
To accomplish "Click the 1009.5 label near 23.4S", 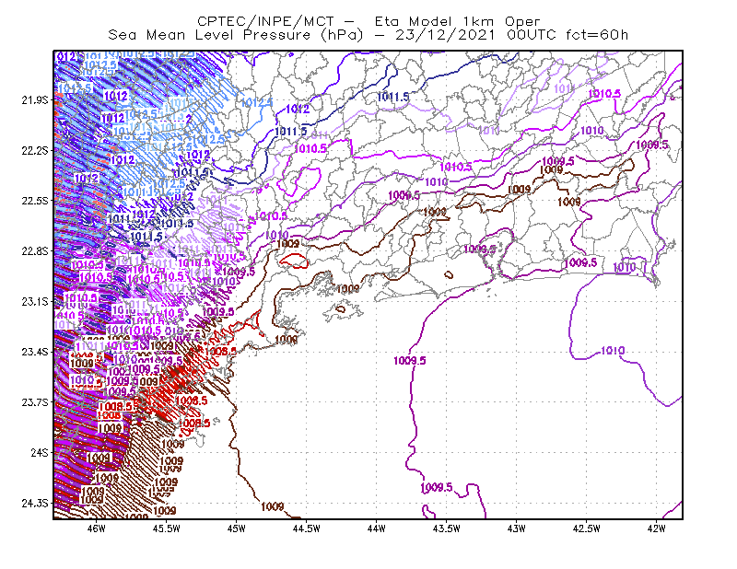I will [x=410, y=360].
